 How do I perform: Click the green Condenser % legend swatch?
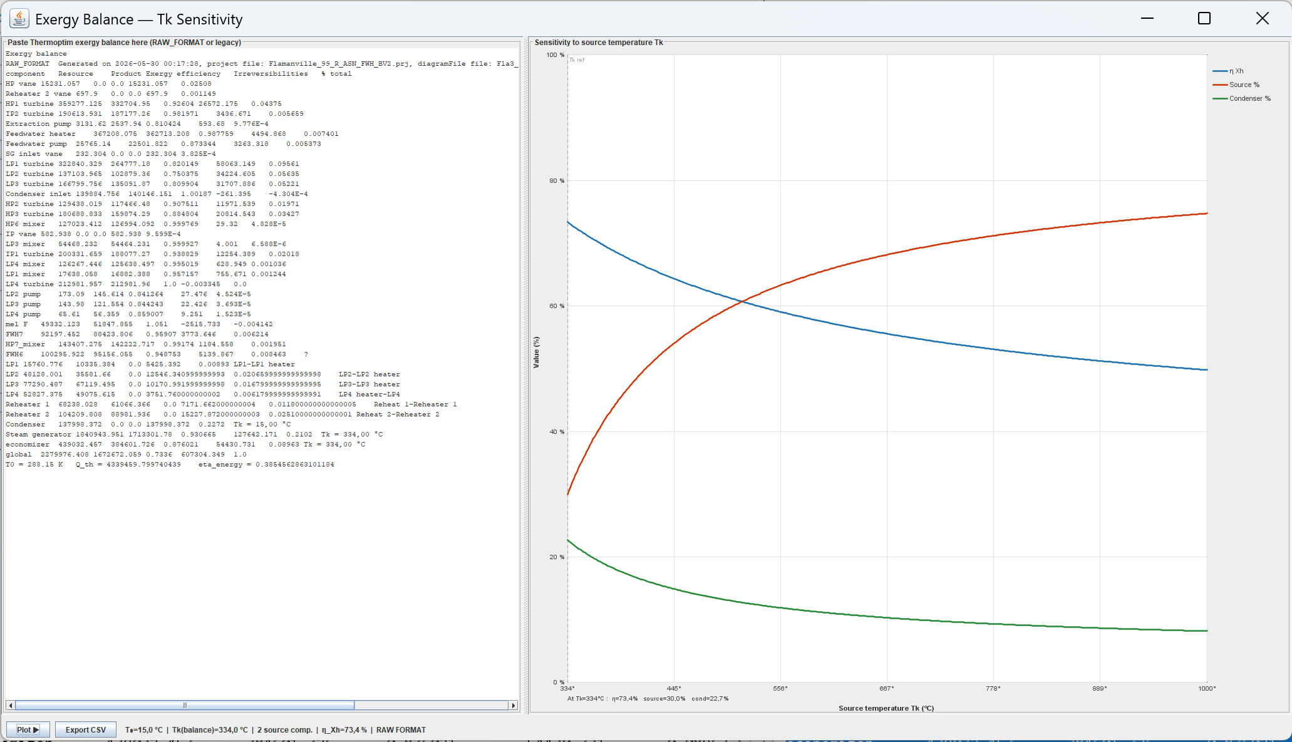[x=1219, y=98]
